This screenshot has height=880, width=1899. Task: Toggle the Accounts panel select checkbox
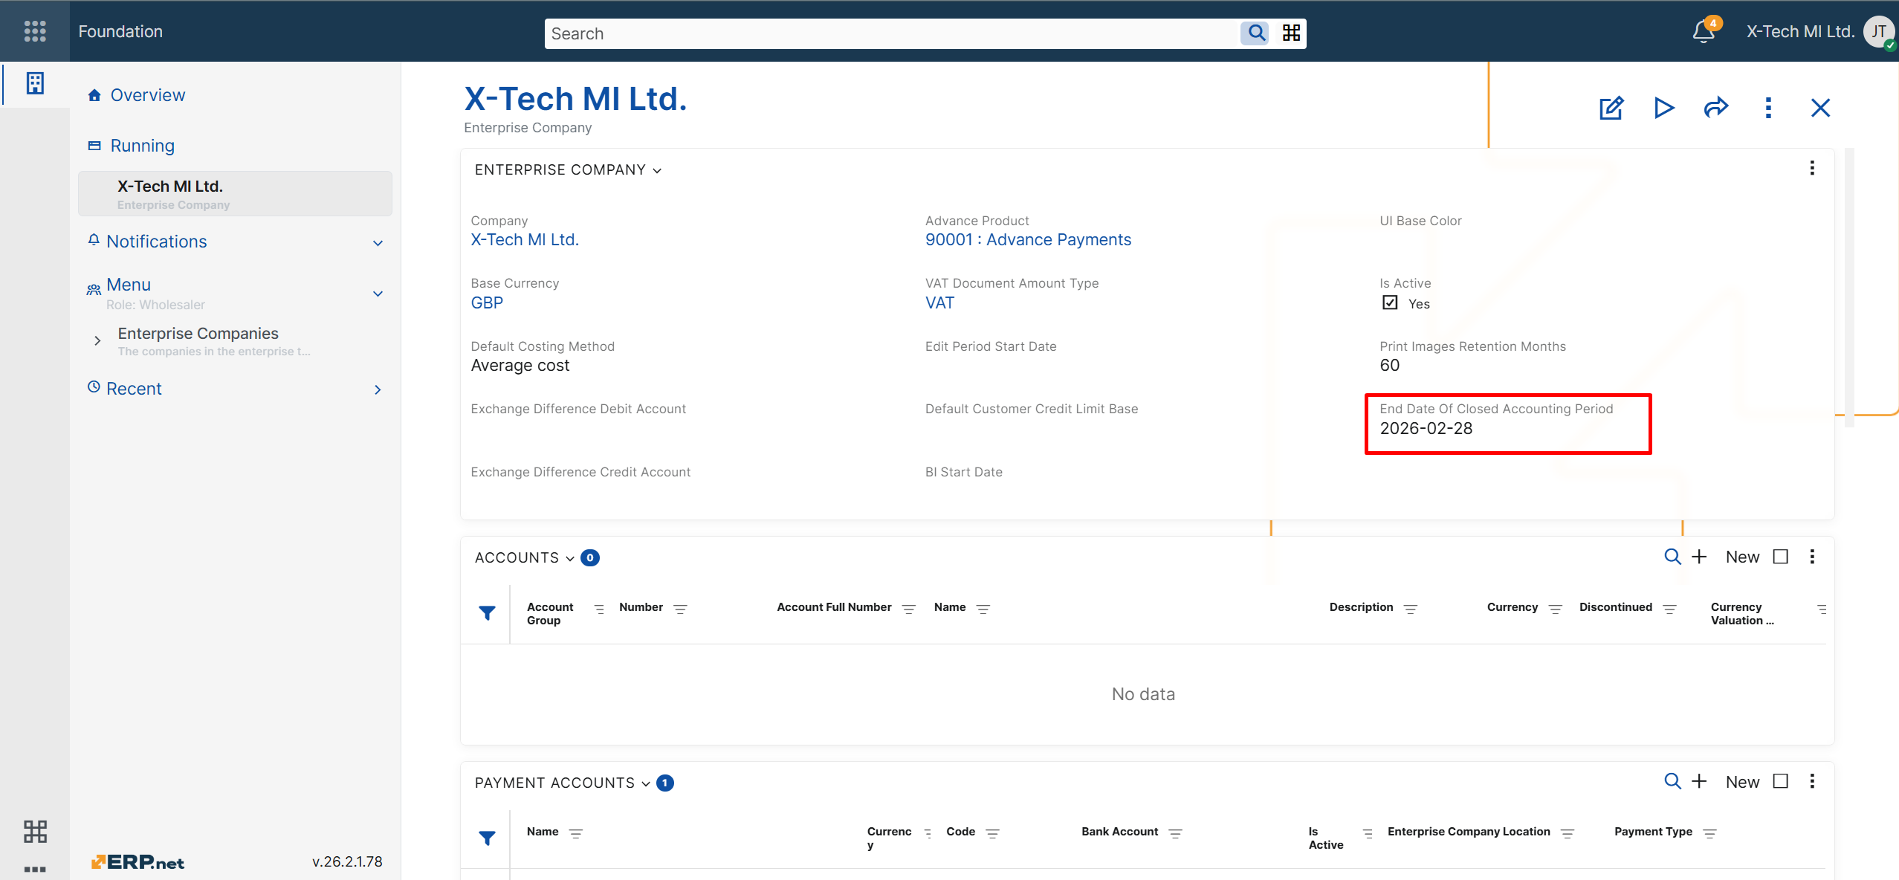pos(1781,557)
